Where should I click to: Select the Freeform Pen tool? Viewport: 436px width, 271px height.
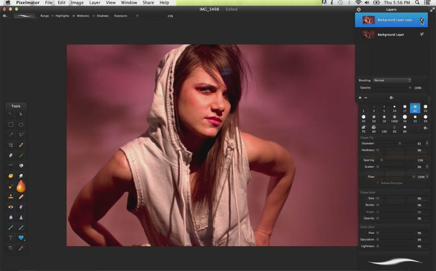point(21,227)
